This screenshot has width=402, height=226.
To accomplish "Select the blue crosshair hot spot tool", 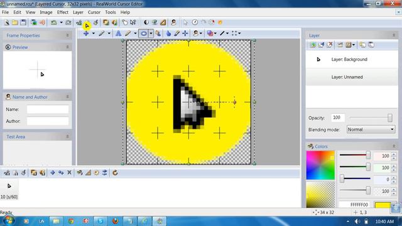I will pos(185,33).
